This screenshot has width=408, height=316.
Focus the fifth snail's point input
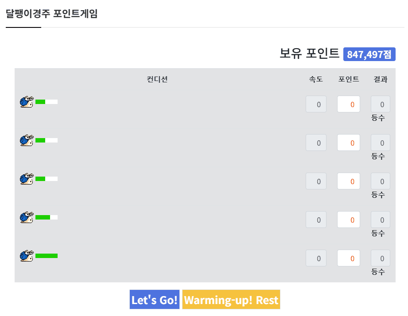click(x=349, y=258)
